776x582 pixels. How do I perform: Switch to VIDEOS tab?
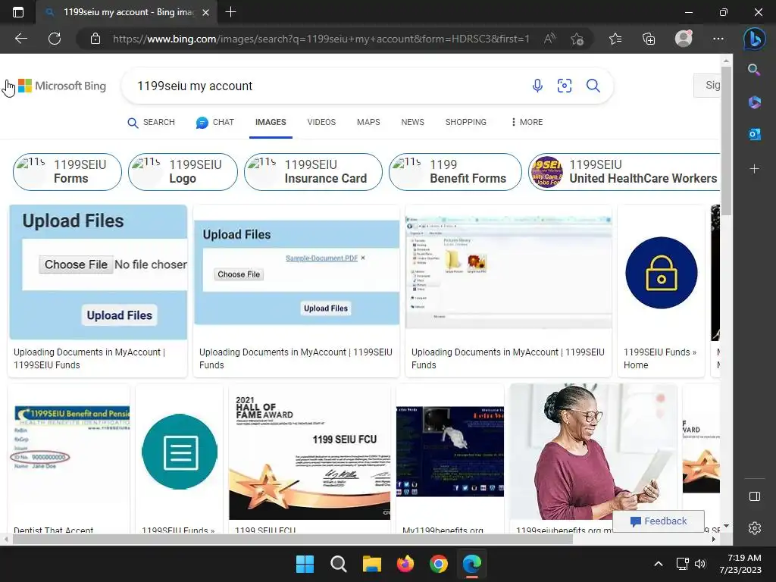coord(321,122)
